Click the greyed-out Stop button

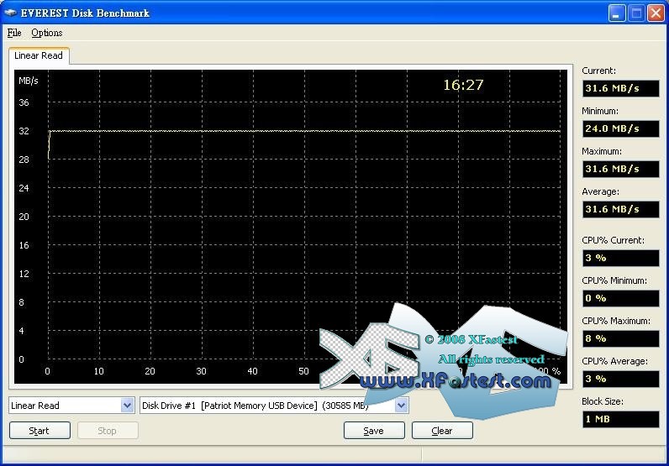tap(108, 431)
